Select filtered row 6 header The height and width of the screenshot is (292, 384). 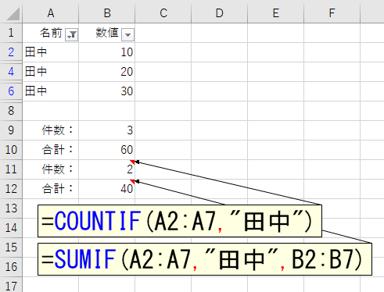pos(11,91)
